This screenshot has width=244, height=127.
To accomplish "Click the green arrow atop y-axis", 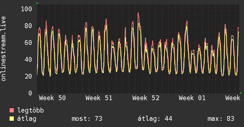I will pyautogui.click(x=37, y=3).
